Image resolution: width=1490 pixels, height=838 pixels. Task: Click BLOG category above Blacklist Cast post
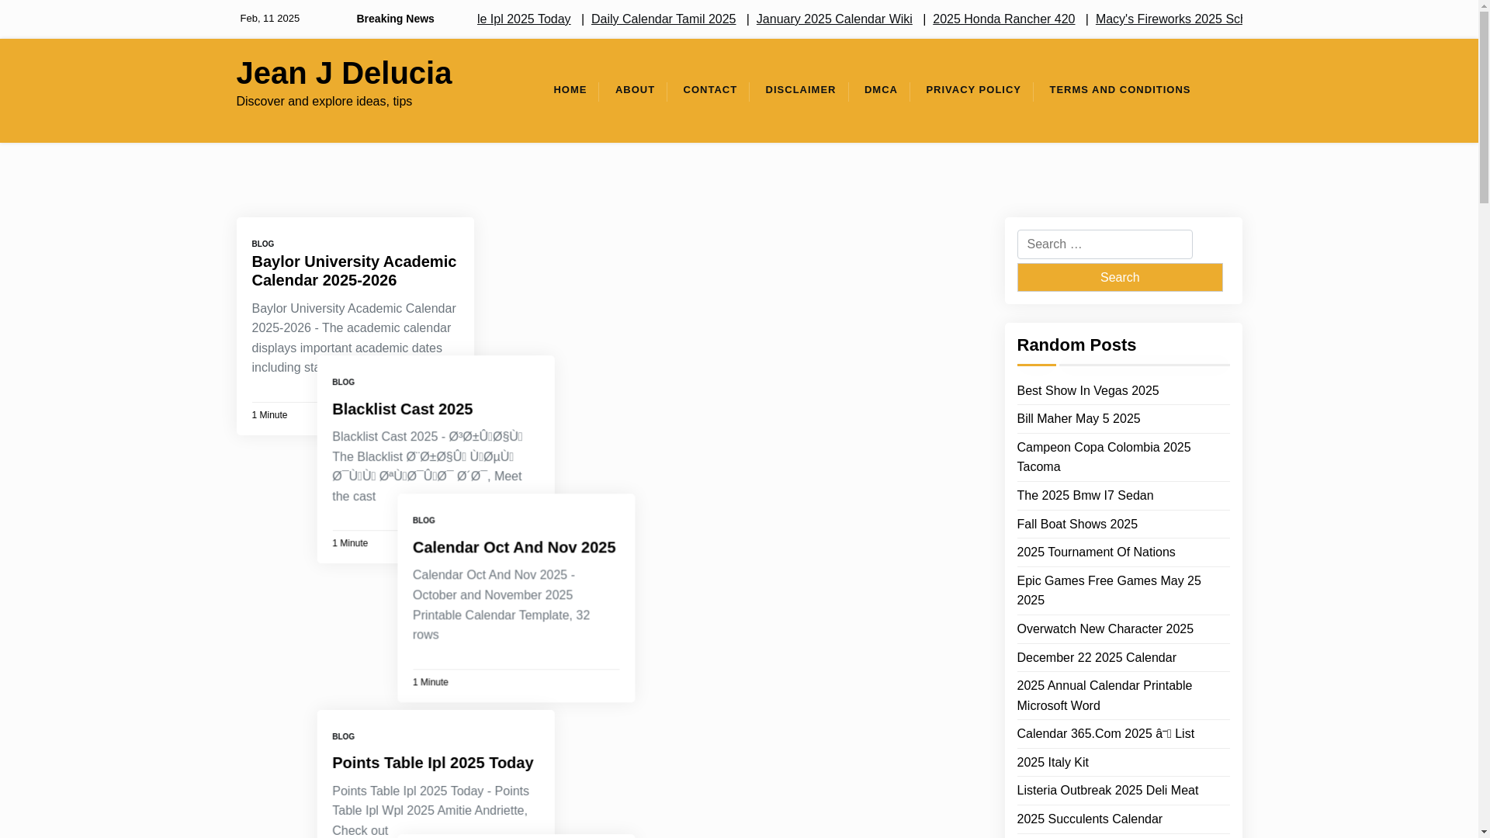[x=343, y=382]
